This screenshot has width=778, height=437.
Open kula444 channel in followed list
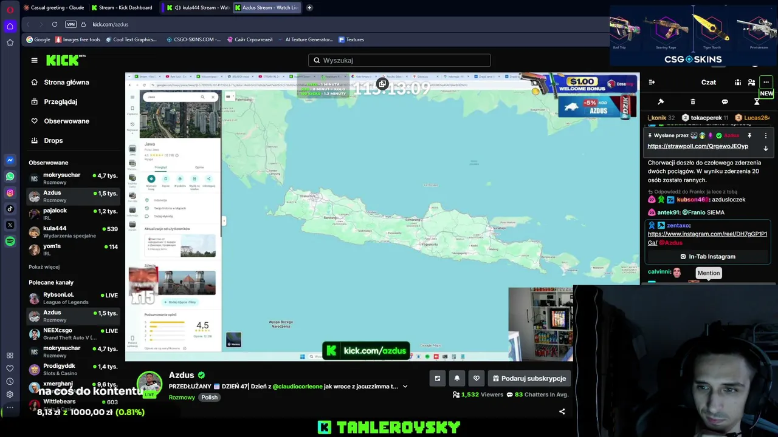point(73,232)
